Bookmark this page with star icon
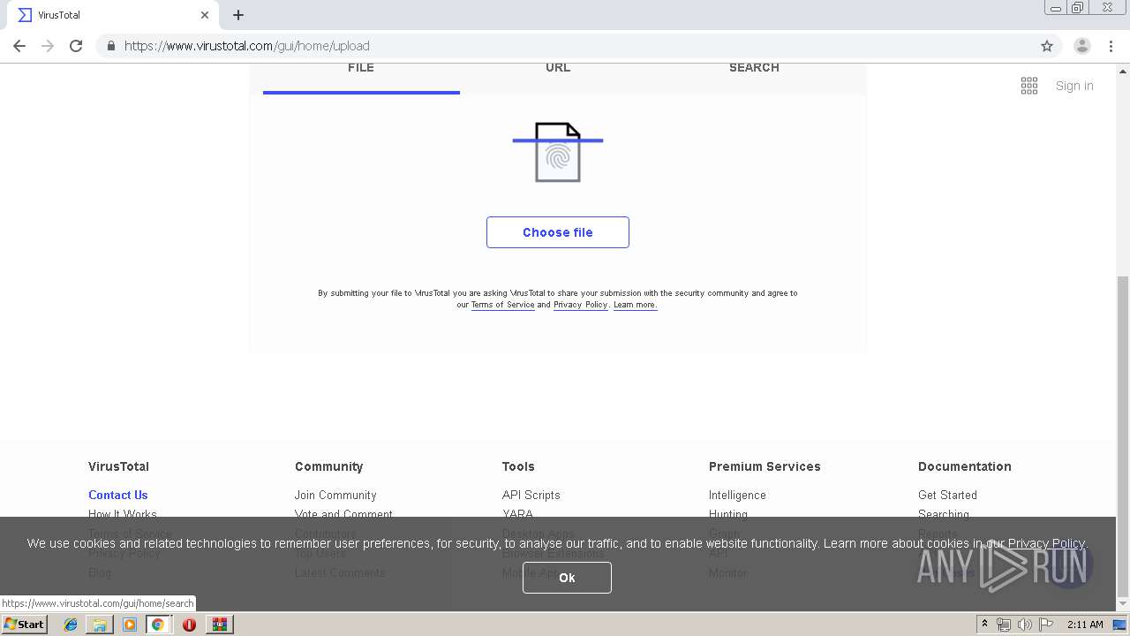Screen dimensions: 1130x636 tap(1047, 46)
